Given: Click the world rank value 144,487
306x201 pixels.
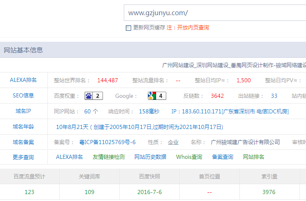Looking at the screenshot, I should (x=107, y=80).
